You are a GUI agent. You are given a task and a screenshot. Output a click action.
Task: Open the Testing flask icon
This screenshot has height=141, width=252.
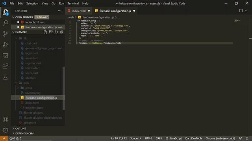(5, 77)
